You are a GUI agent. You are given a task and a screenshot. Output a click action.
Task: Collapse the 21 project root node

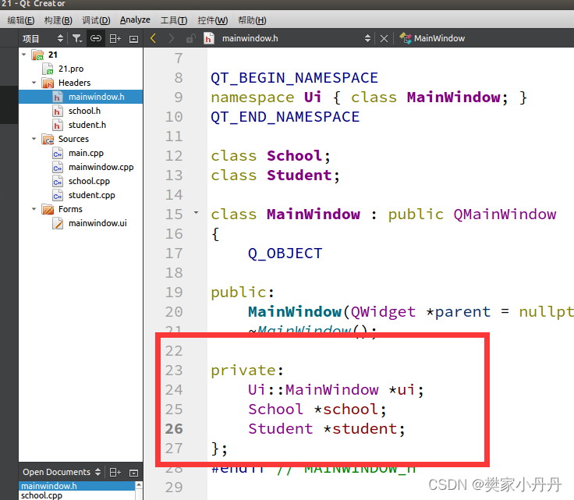(x=24, y=55)
